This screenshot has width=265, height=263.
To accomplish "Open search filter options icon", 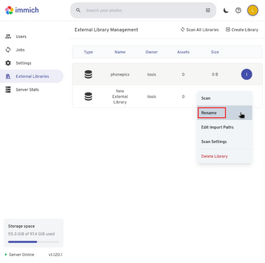I will 208,11.
